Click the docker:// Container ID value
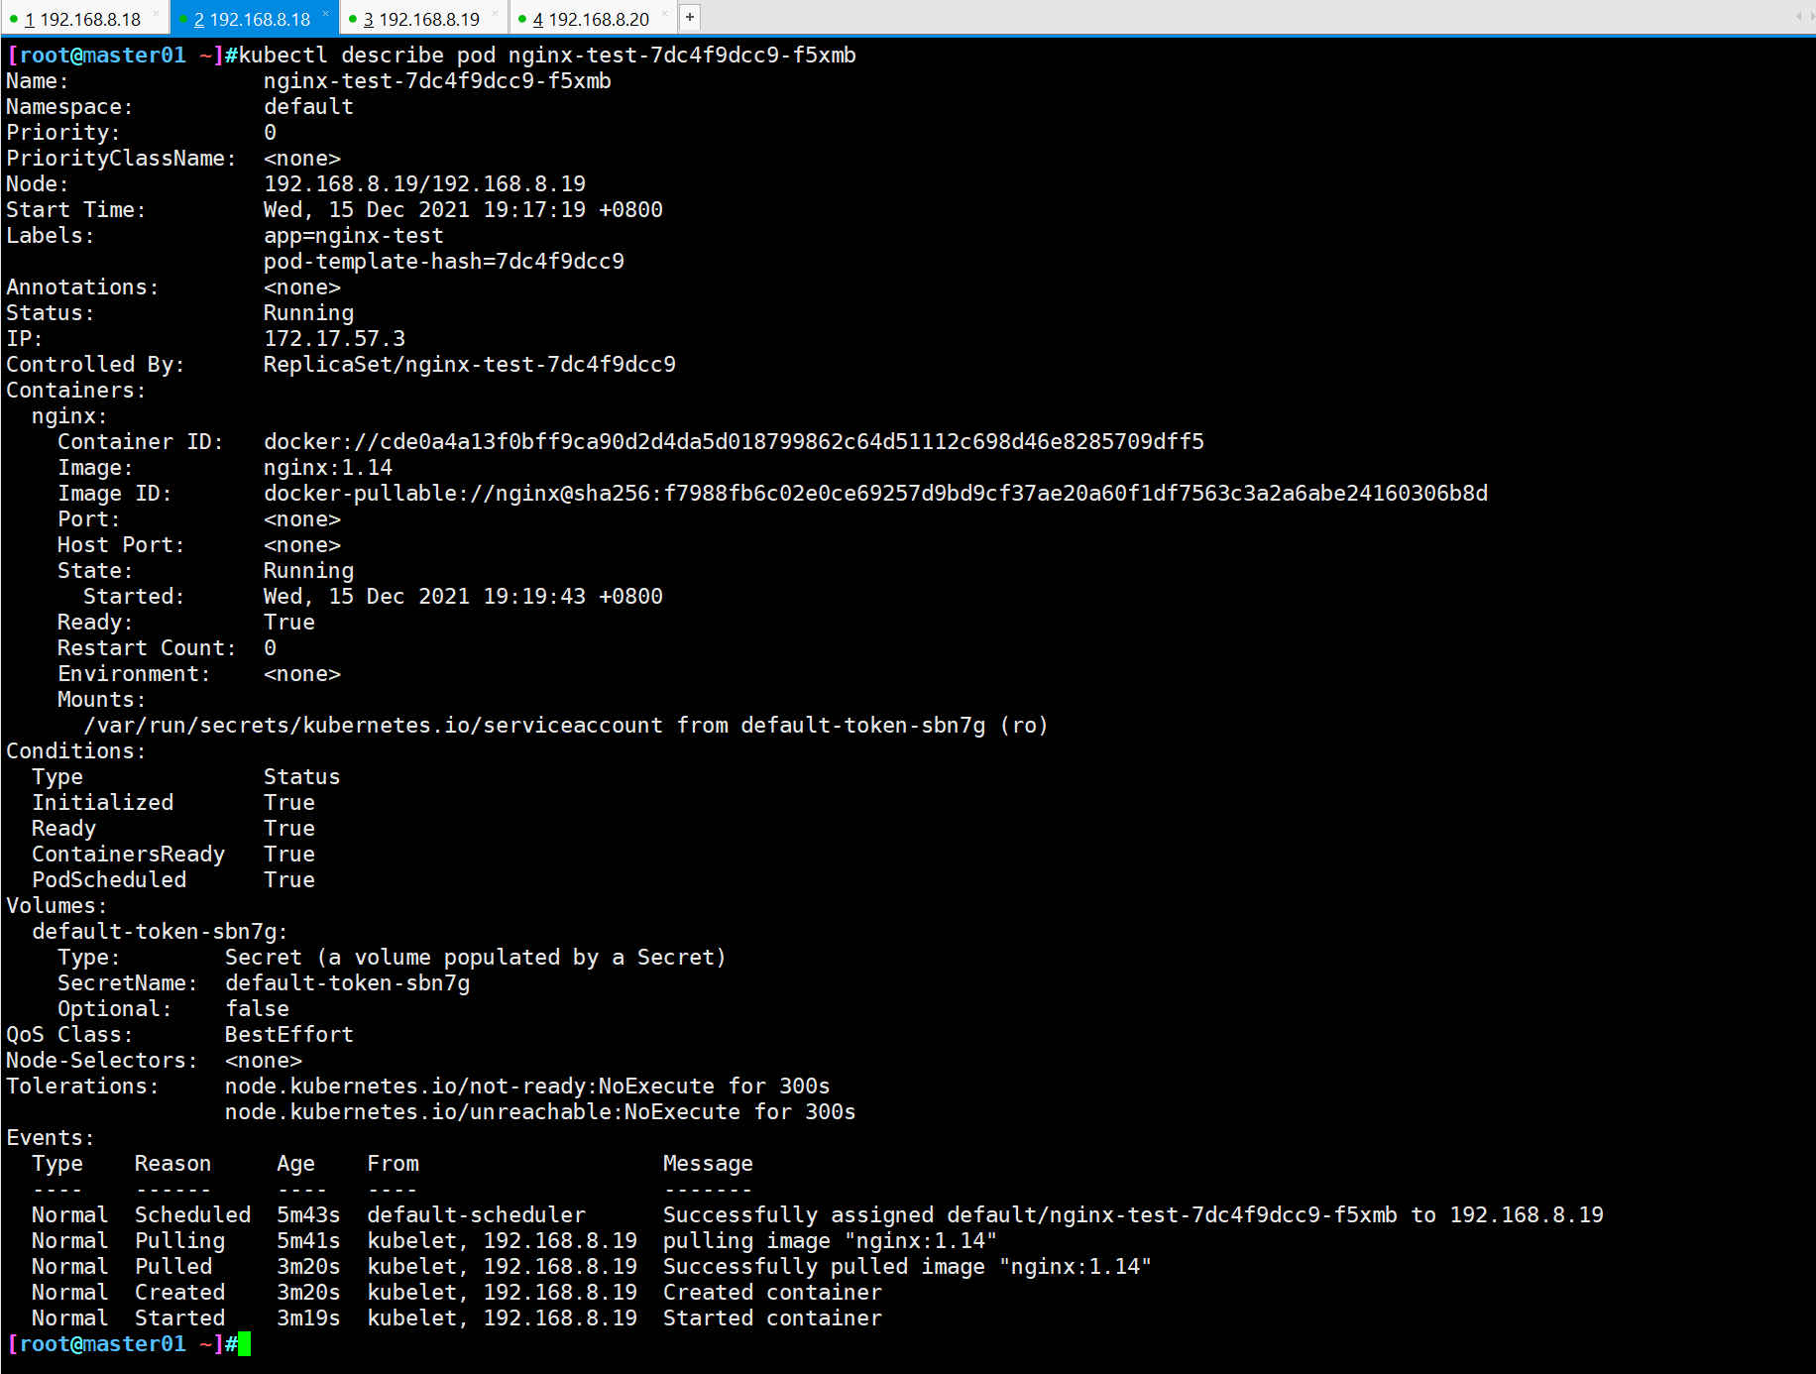This screenshot has width=1816, height=1374. point(734,442)
